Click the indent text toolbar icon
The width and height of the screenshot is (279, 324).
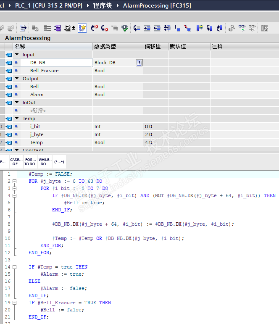147,28
